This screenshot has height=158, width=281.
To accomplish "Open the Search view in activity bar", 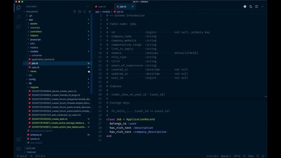I will pyautogui.click(x=18, y=17).
